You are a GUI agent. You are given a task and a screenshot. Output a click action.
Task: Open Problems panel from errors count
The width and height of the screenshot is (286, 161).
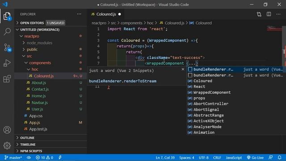44,157
